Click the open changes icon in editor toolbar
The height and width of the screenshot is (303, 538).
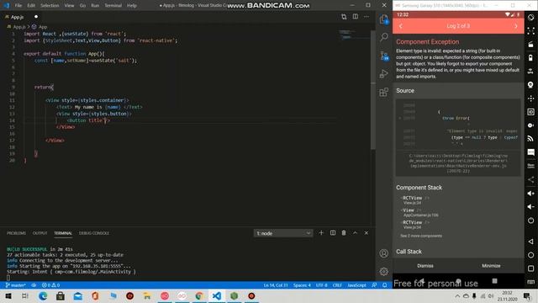click(344, 17)
